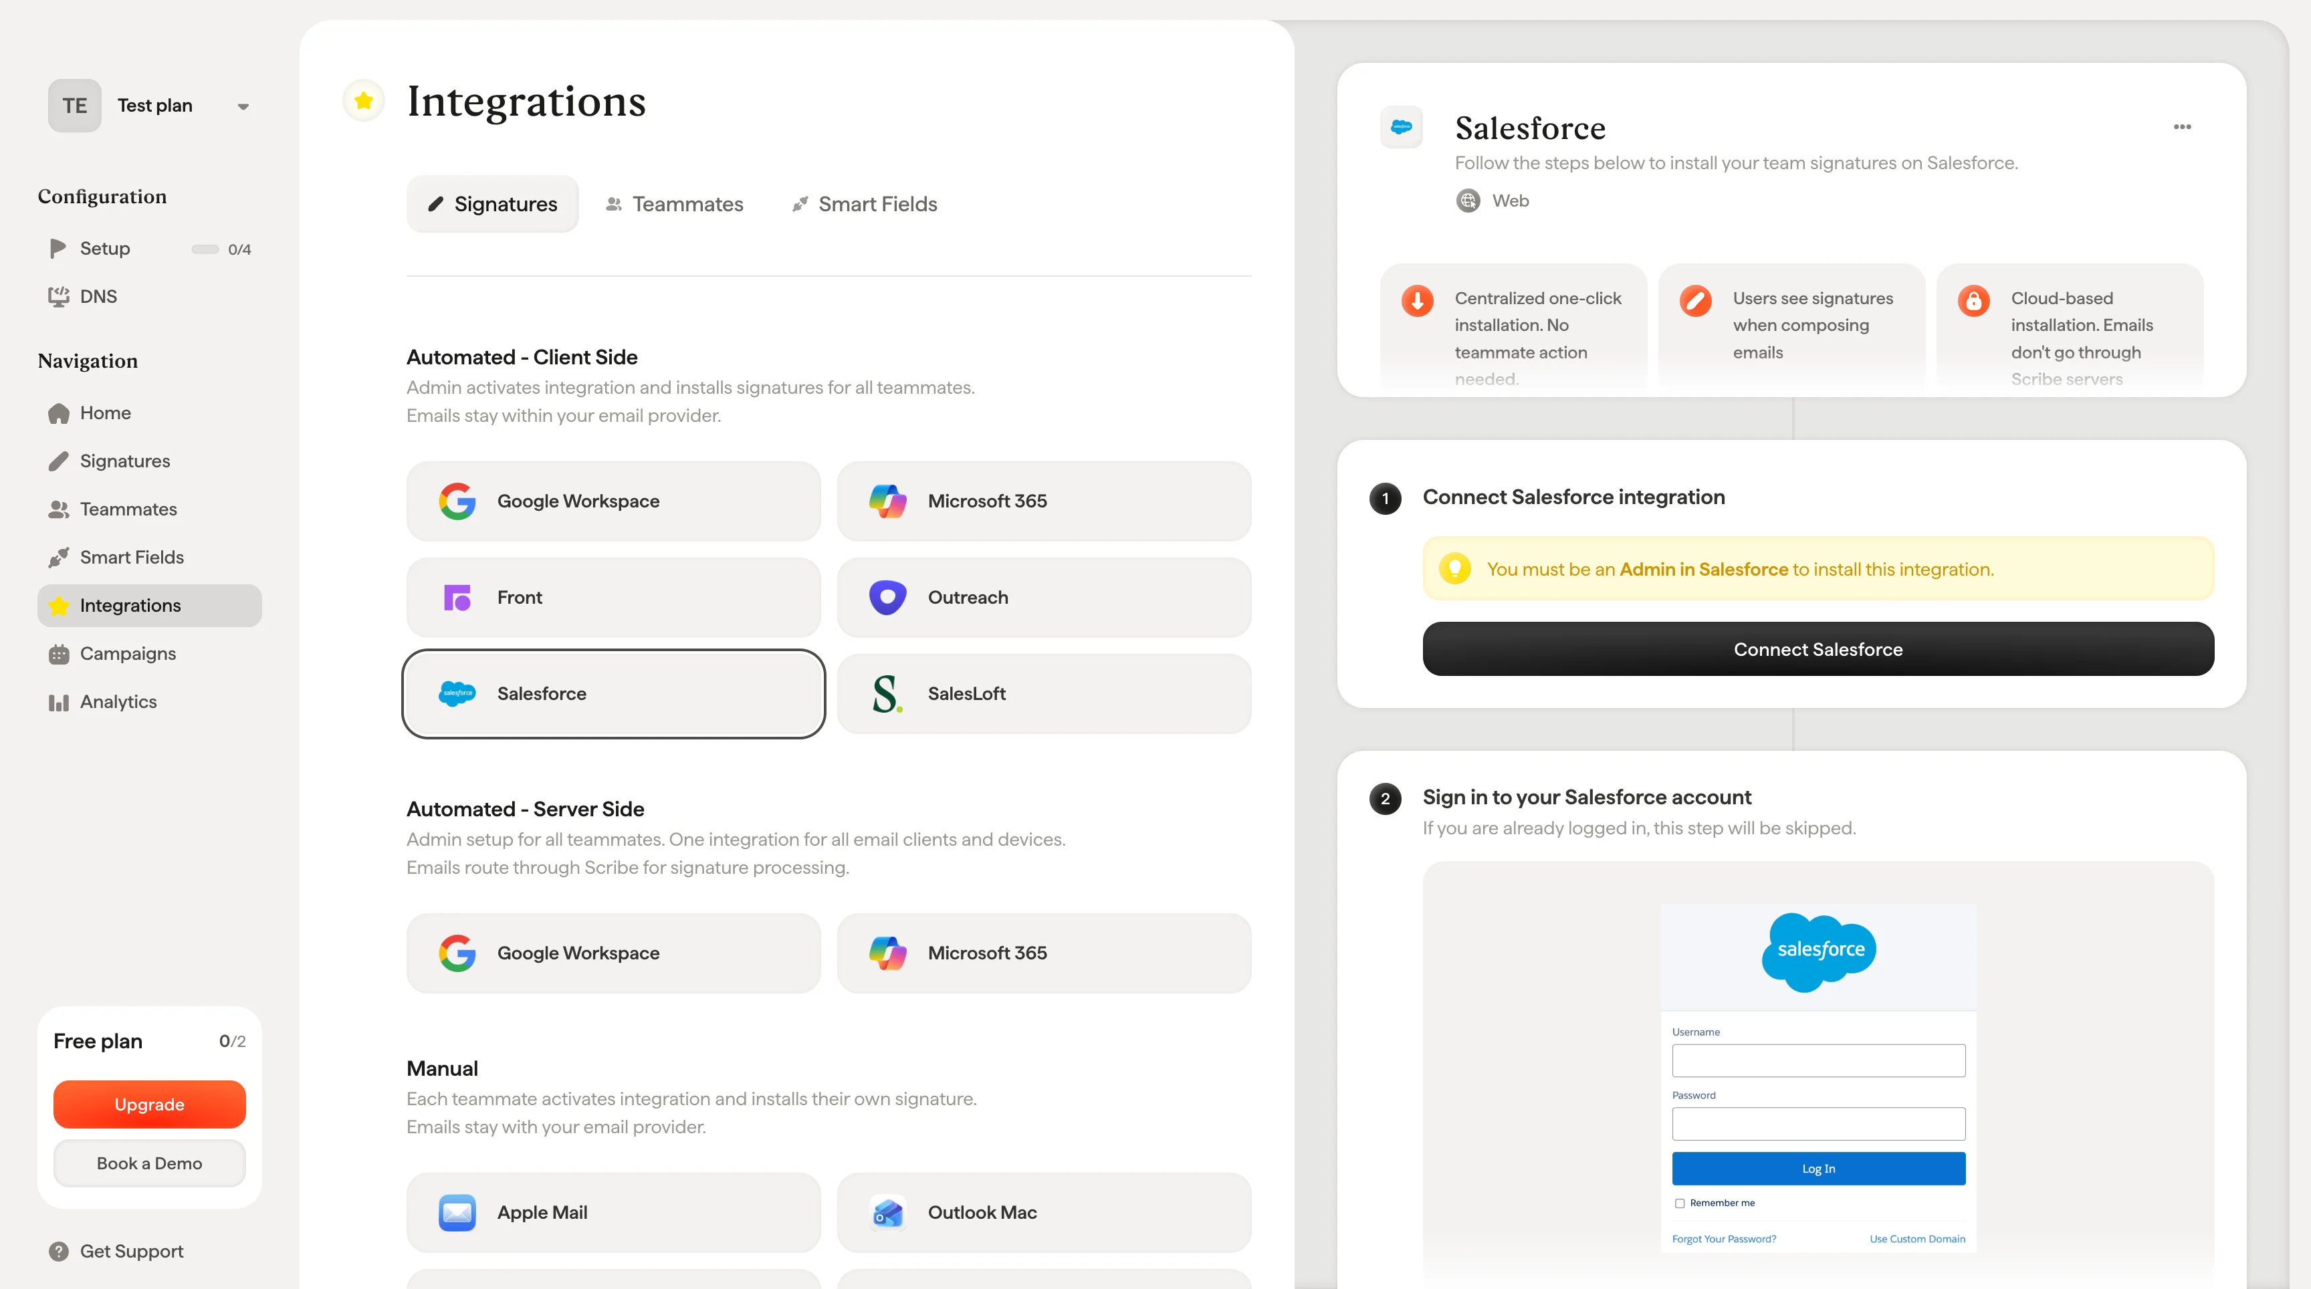
Task: Click server-side Microsoft 365 logo
Action: point(887,953)
